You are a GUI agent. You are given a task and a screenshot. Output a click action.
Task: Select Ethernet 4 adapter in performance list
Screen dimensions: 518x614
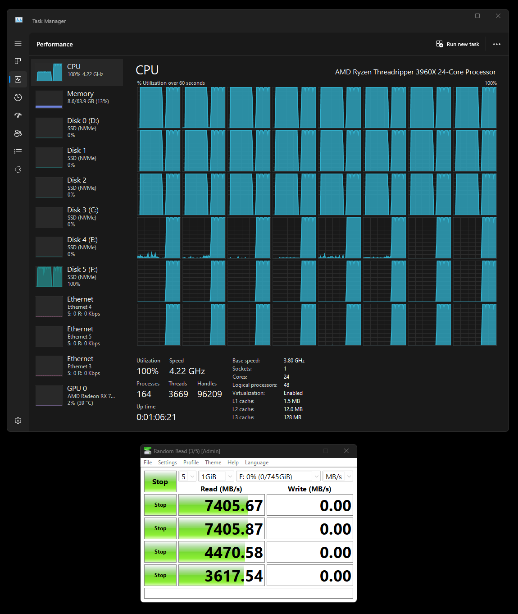click(77, 307)
